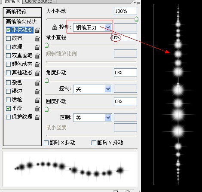Toggle lock icon beside 平滑

coord(37,109)
